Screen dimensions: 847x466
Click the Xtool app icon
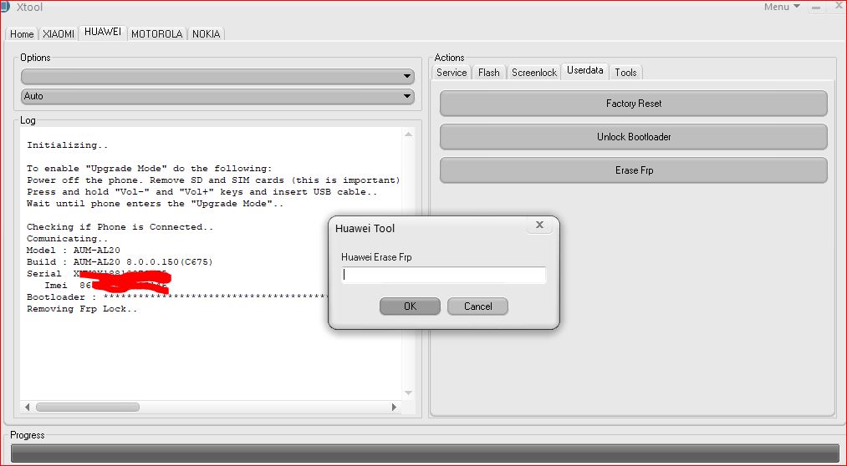point(5,7)
